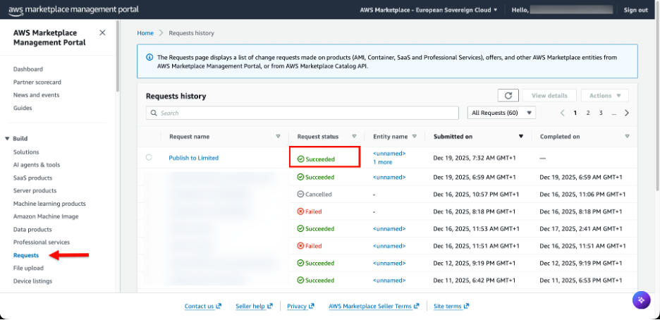Open Server products in the sidebar
The width and height of the screenshot is (660, 320).
pos(35,190)
